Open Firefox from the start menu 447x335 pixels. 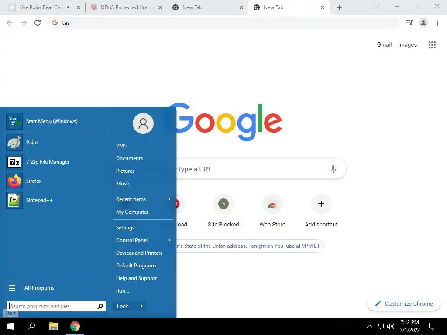point(56,181)
